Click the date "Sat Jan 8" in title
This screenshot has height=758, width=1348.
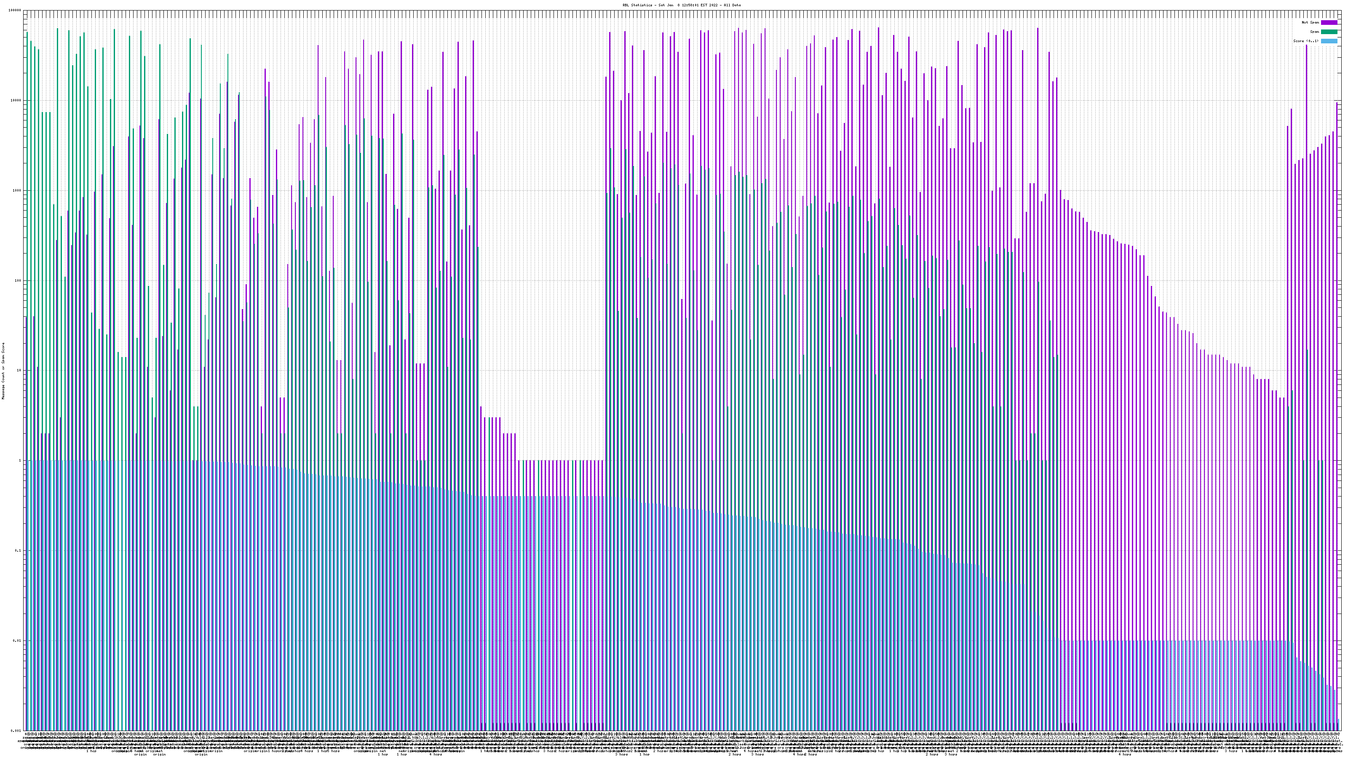pos(669,5)
